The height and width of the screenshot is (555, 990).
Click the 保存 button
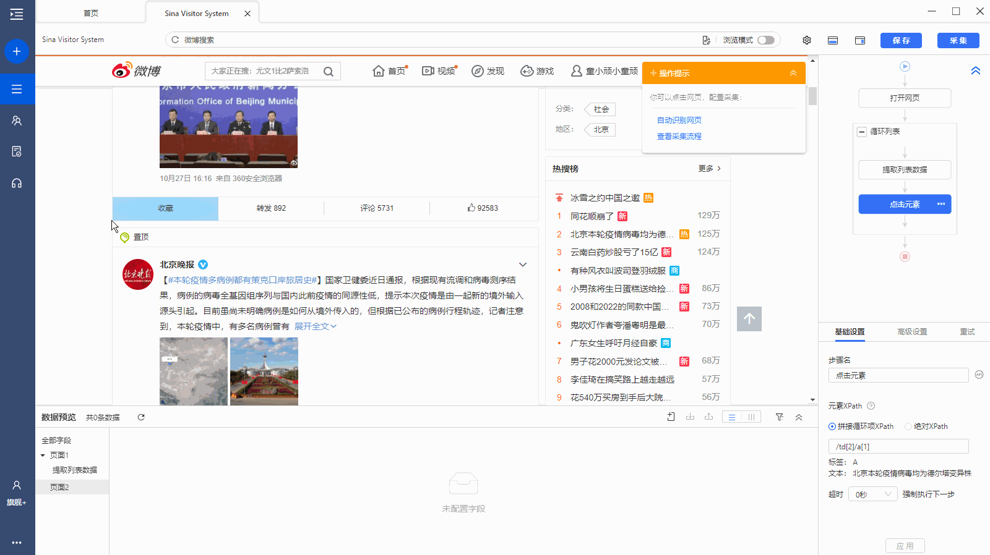tap(901, 40)
